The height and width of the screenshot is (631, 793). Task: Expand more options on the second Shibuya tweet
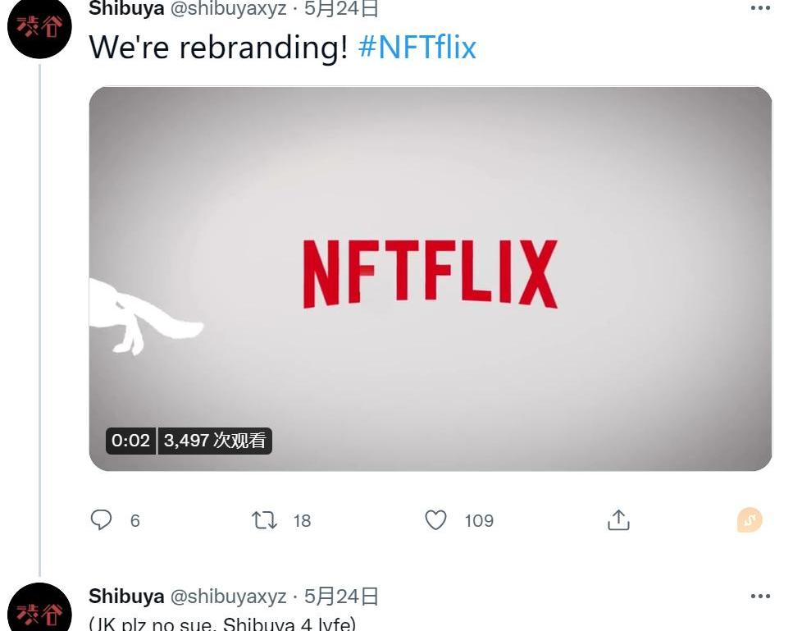760,596
